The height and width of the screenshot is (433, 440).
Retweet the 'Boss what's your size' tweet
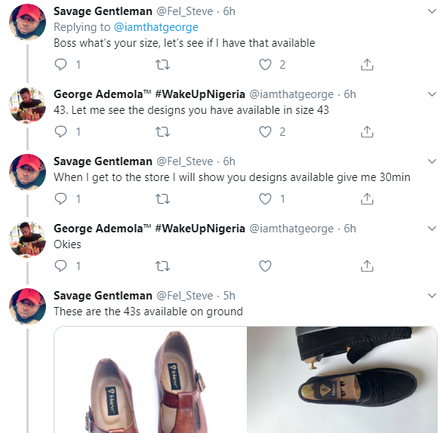pos(163,65)
